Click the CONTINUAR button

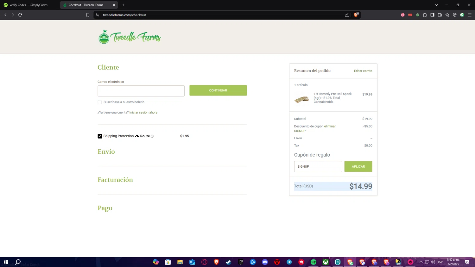[218, 90]
